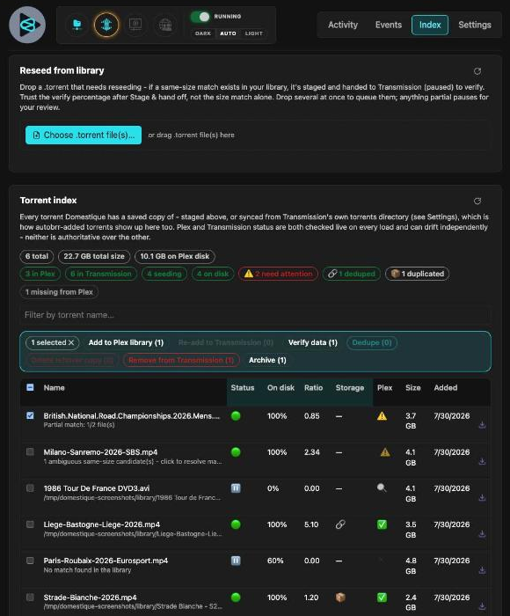Viewport: 510px width, 616px height.
Task: Clear selection with X on '1 selected'
Action: pos(71,342)
